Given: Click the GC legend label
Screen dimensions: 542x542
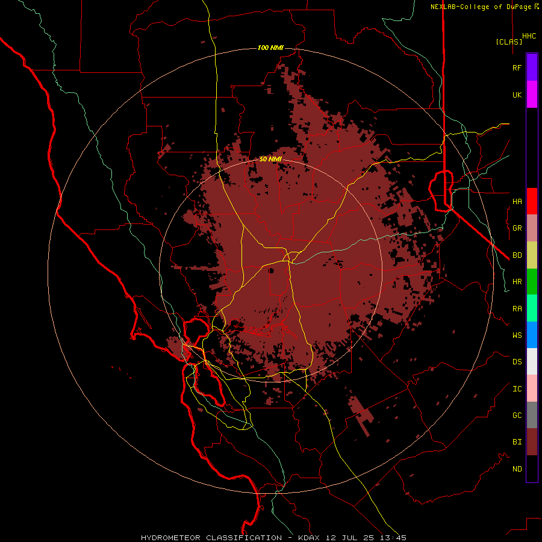Looking at the screenshot, I should pyautogui.click(x=517, y=415).
